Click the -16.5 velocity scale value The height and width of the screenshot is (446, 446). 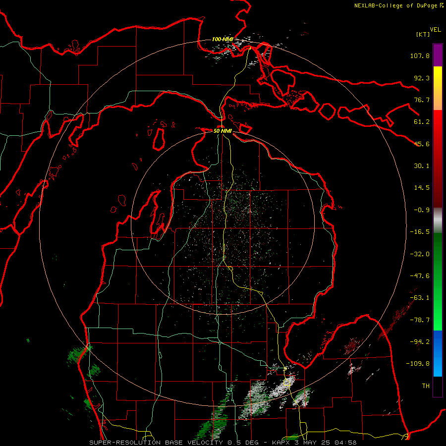coord(420,232)
